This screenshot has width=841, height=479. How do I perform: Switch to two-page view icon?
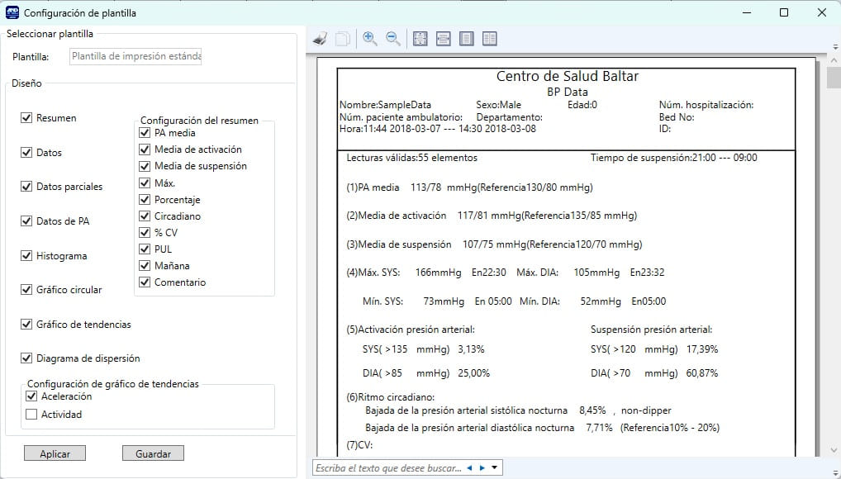pos(490,39)
